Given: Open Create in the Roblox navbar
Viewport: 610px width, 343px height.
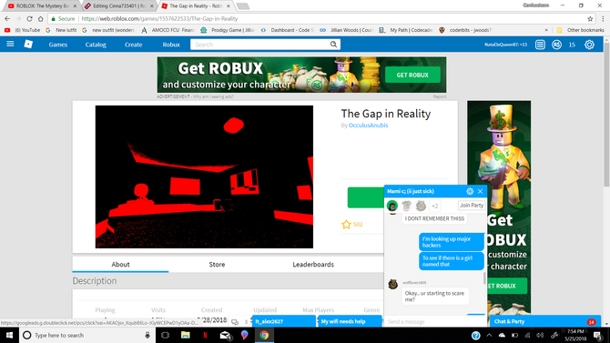Looking at the screenshot, I should [x=134, y=45].
